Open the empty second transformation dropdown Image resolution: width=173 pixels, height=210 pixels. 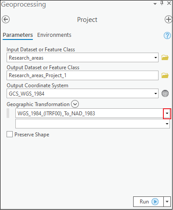167,124
